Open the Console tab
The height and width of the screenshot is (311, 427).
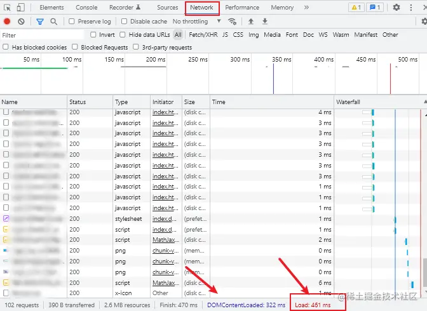pyautogui.click(x=86, y=8)
